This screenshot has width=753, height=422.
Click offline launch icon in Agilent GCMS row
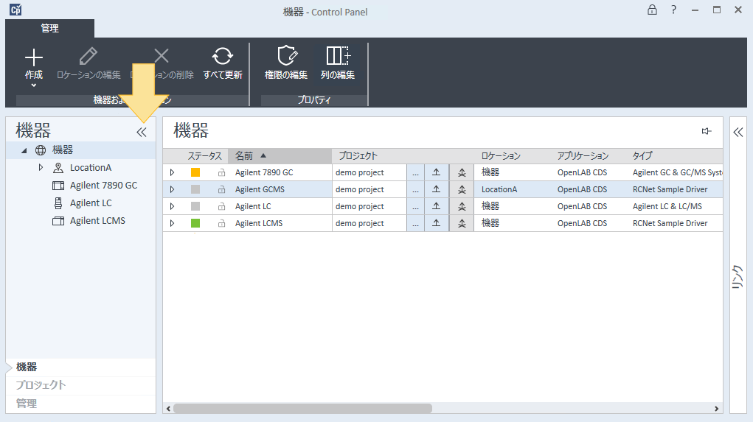pyautogui.click(x=462, y=189)
